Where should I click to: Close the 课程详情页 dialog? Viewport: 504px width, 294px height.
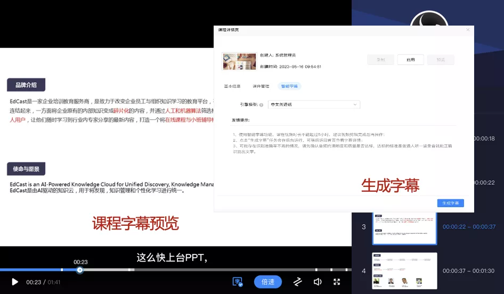tap(468, 30)
